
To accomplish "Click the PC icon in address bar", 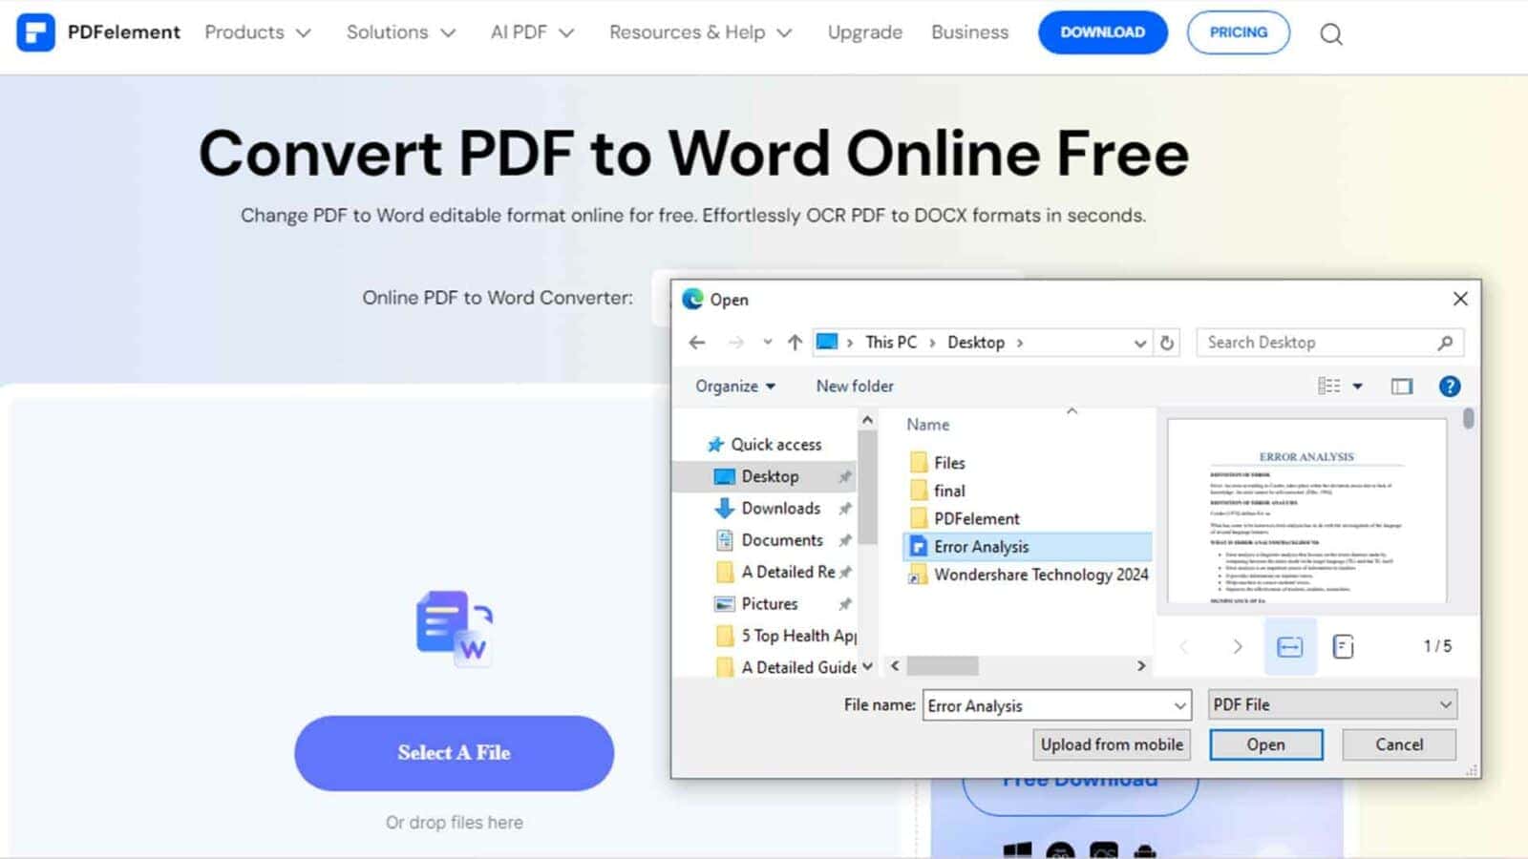I will (x=827, y=342).
